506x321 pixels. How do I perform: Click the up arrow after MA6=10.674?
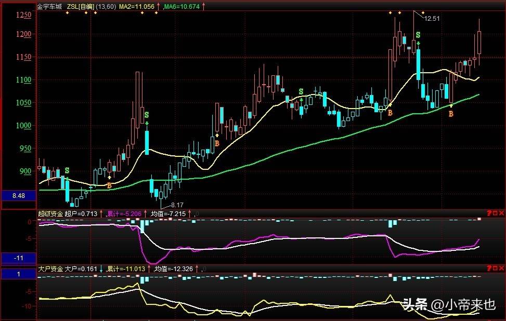coord(203,6)
